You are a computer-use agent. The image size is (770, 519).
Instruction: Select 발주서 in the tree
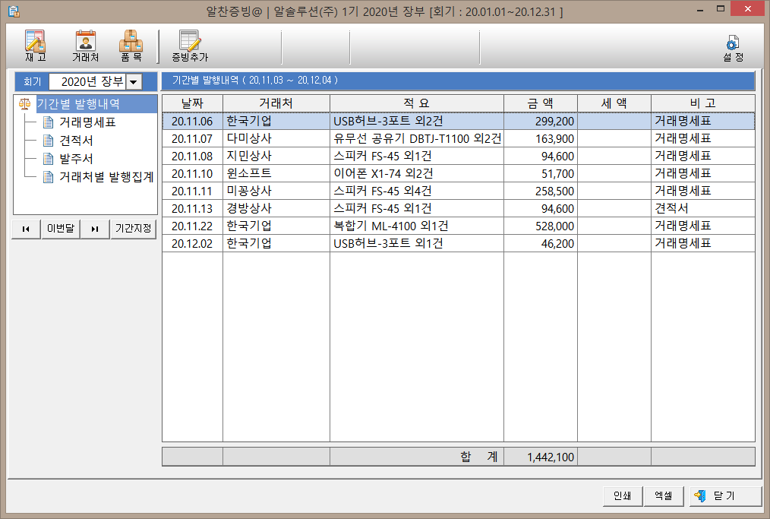pyautogui.click(x=76, y=159)
